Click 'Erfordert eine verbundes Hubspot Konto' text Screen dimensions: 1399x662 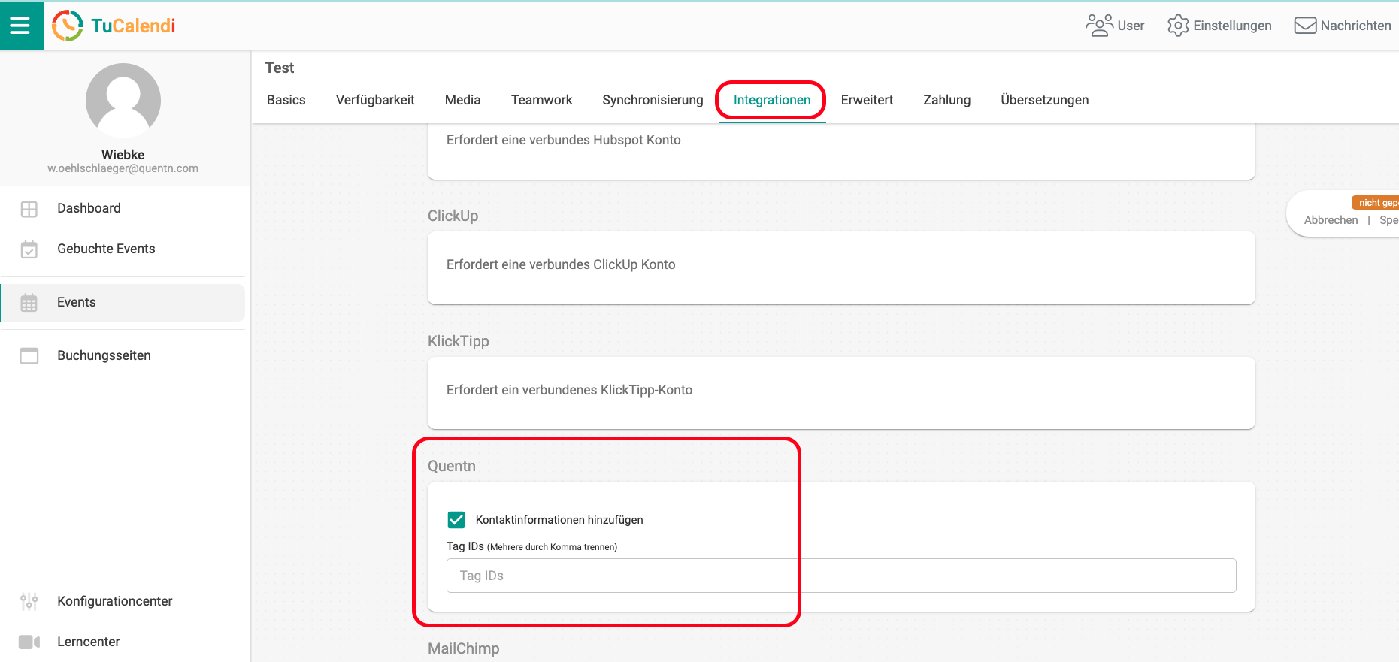(x=564, y=140)
